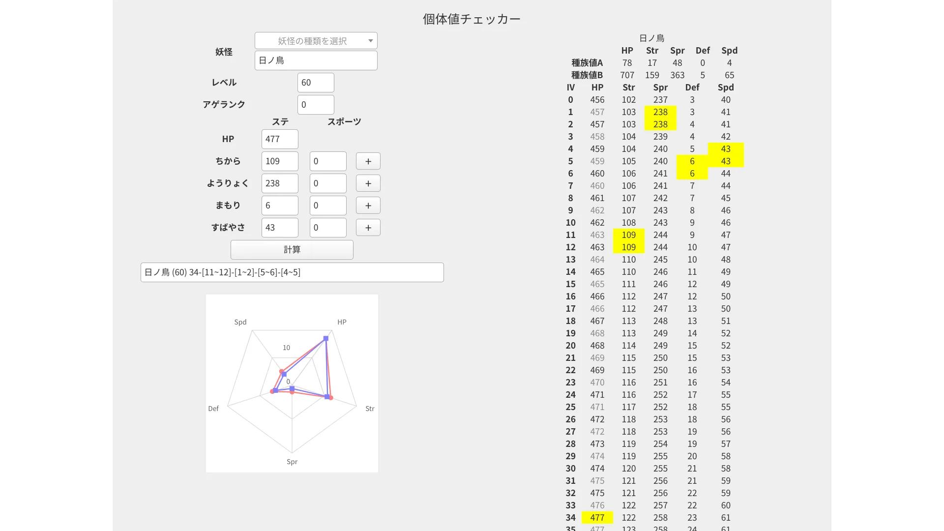Image resolution: width=944 pixels, height=531 pixels.
Task: Click the highlighted 43 Spd cell in IV row 4
Action: tap(726, 149)
